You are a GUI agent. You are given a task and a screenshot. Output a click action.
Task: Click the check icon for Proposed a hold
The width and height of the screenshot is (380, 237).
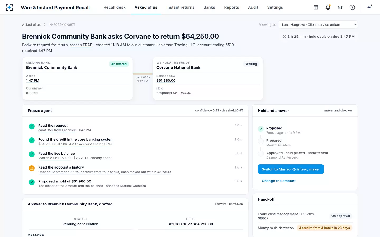point(32,182)
